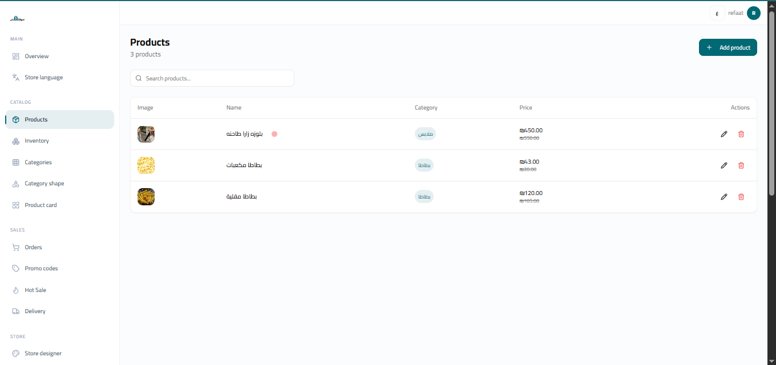Click the page vertical scrollbar
This screenshot has width=776, height=365.
point(771,103)
